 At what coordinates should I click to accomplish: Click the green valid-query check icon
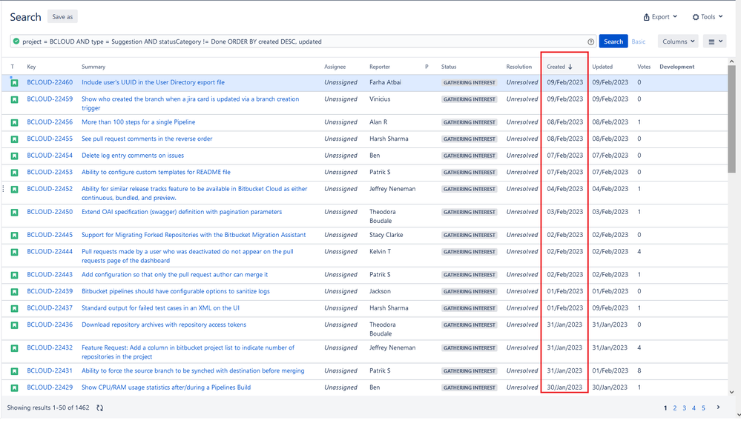pos(16,41)
